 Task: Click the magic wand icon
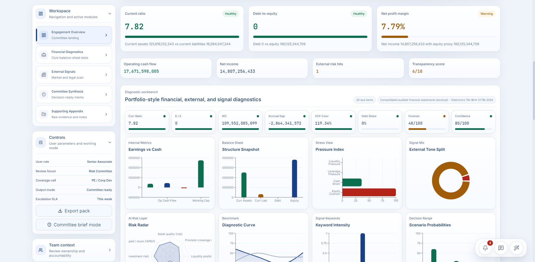click(x=517, y=248)
